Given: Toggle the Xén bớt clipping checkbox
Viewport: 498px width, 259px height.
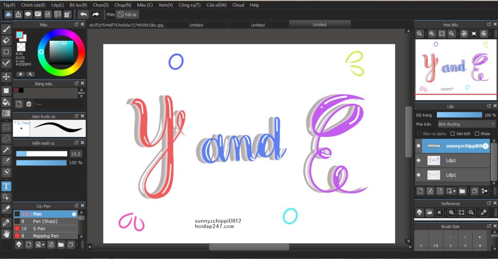Looking at the screenshot, I should 453,134.
